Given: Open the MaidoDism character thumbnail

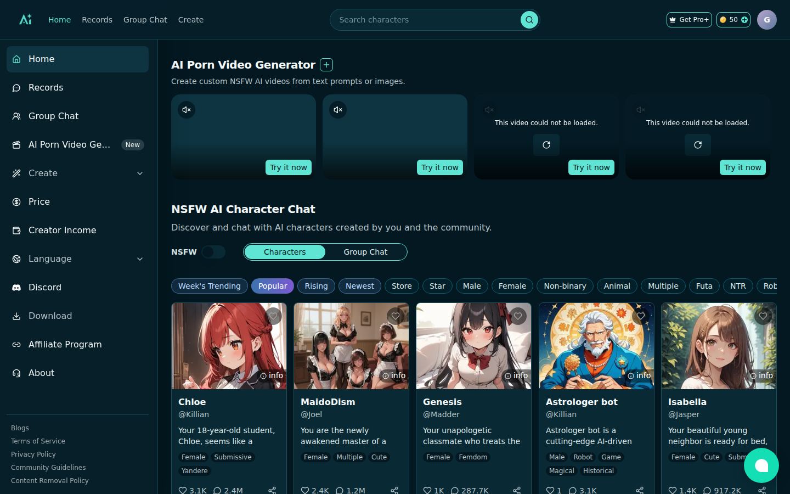Looking at the screenshot, I should [x=351, y=346].
